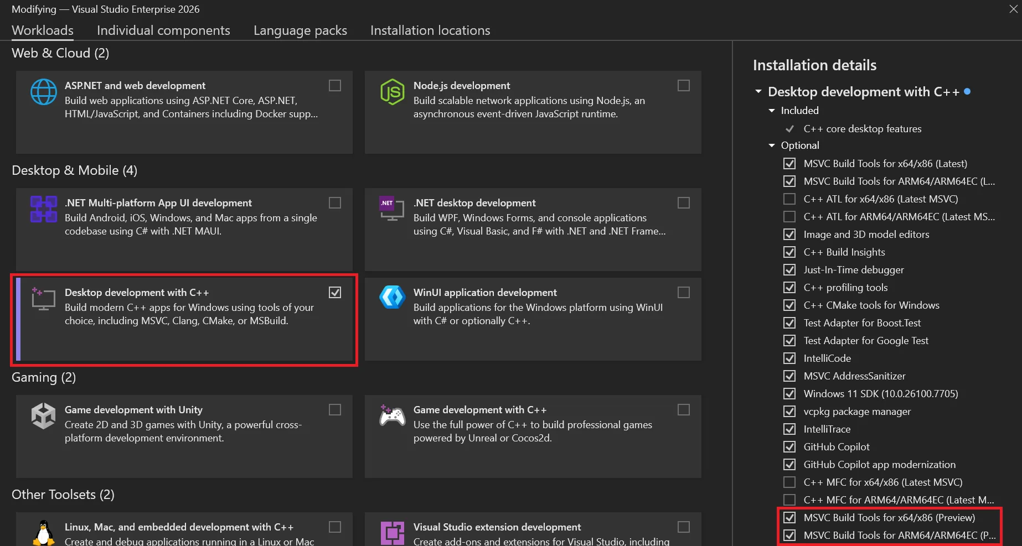The image size is (1022, 546).
Task: Switch to the Individual components tab
Action: pyautogui.click(x=163, y=30)
